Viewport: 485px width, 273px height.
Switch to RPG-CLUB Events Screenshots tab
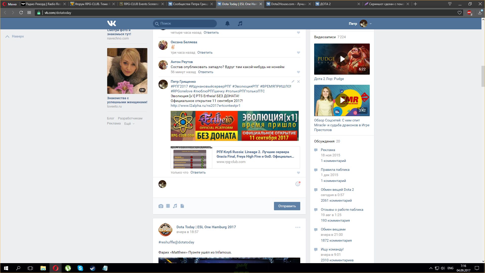[x=141, y=4]
